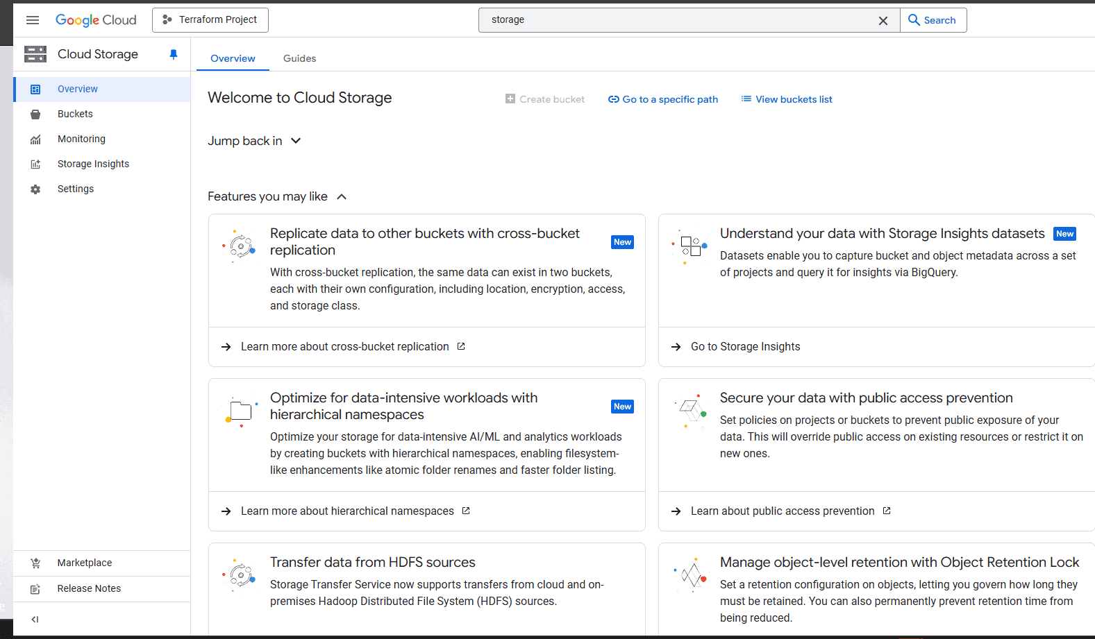Viewport: 1095px width, 639px height.
Task: Open Settings in the sidebar
Action: (x=102, y=189)
